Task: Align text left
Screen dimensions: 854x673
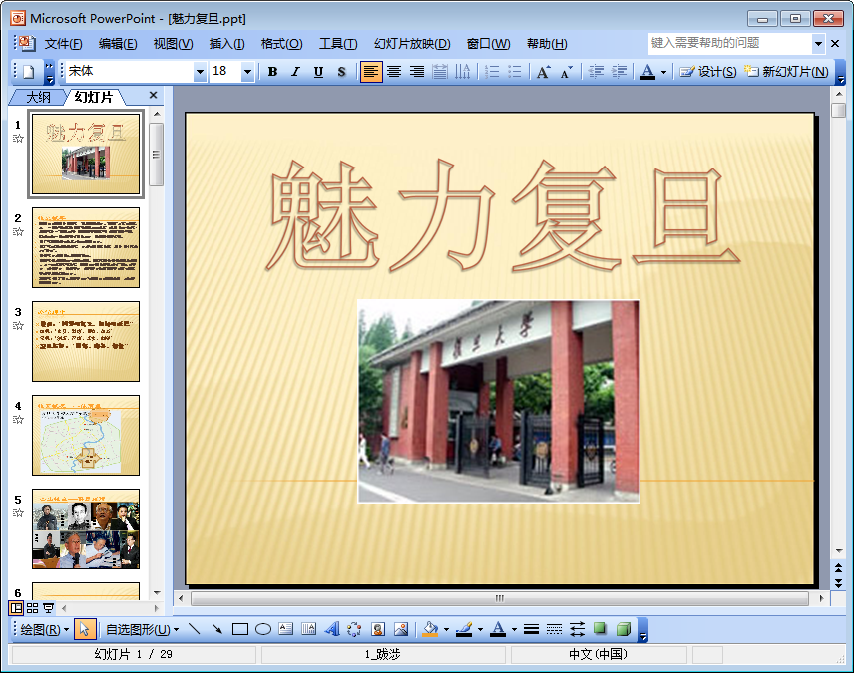Action: 370,72
